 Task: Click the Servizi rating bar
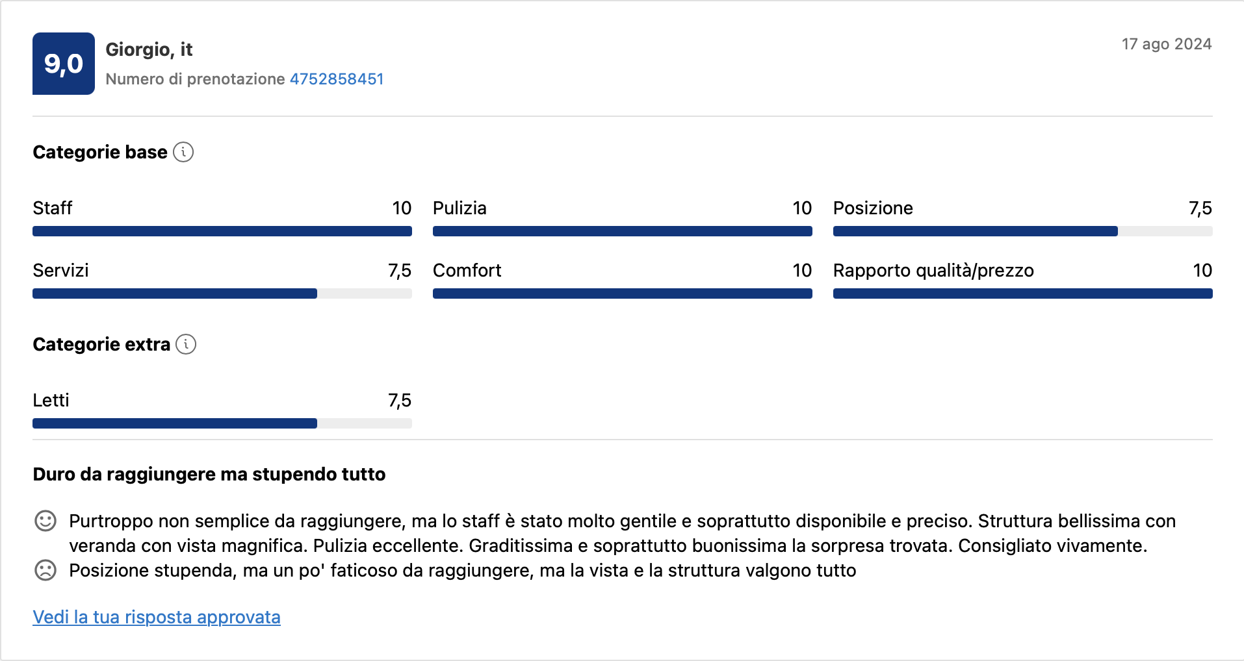pos(222,293)
